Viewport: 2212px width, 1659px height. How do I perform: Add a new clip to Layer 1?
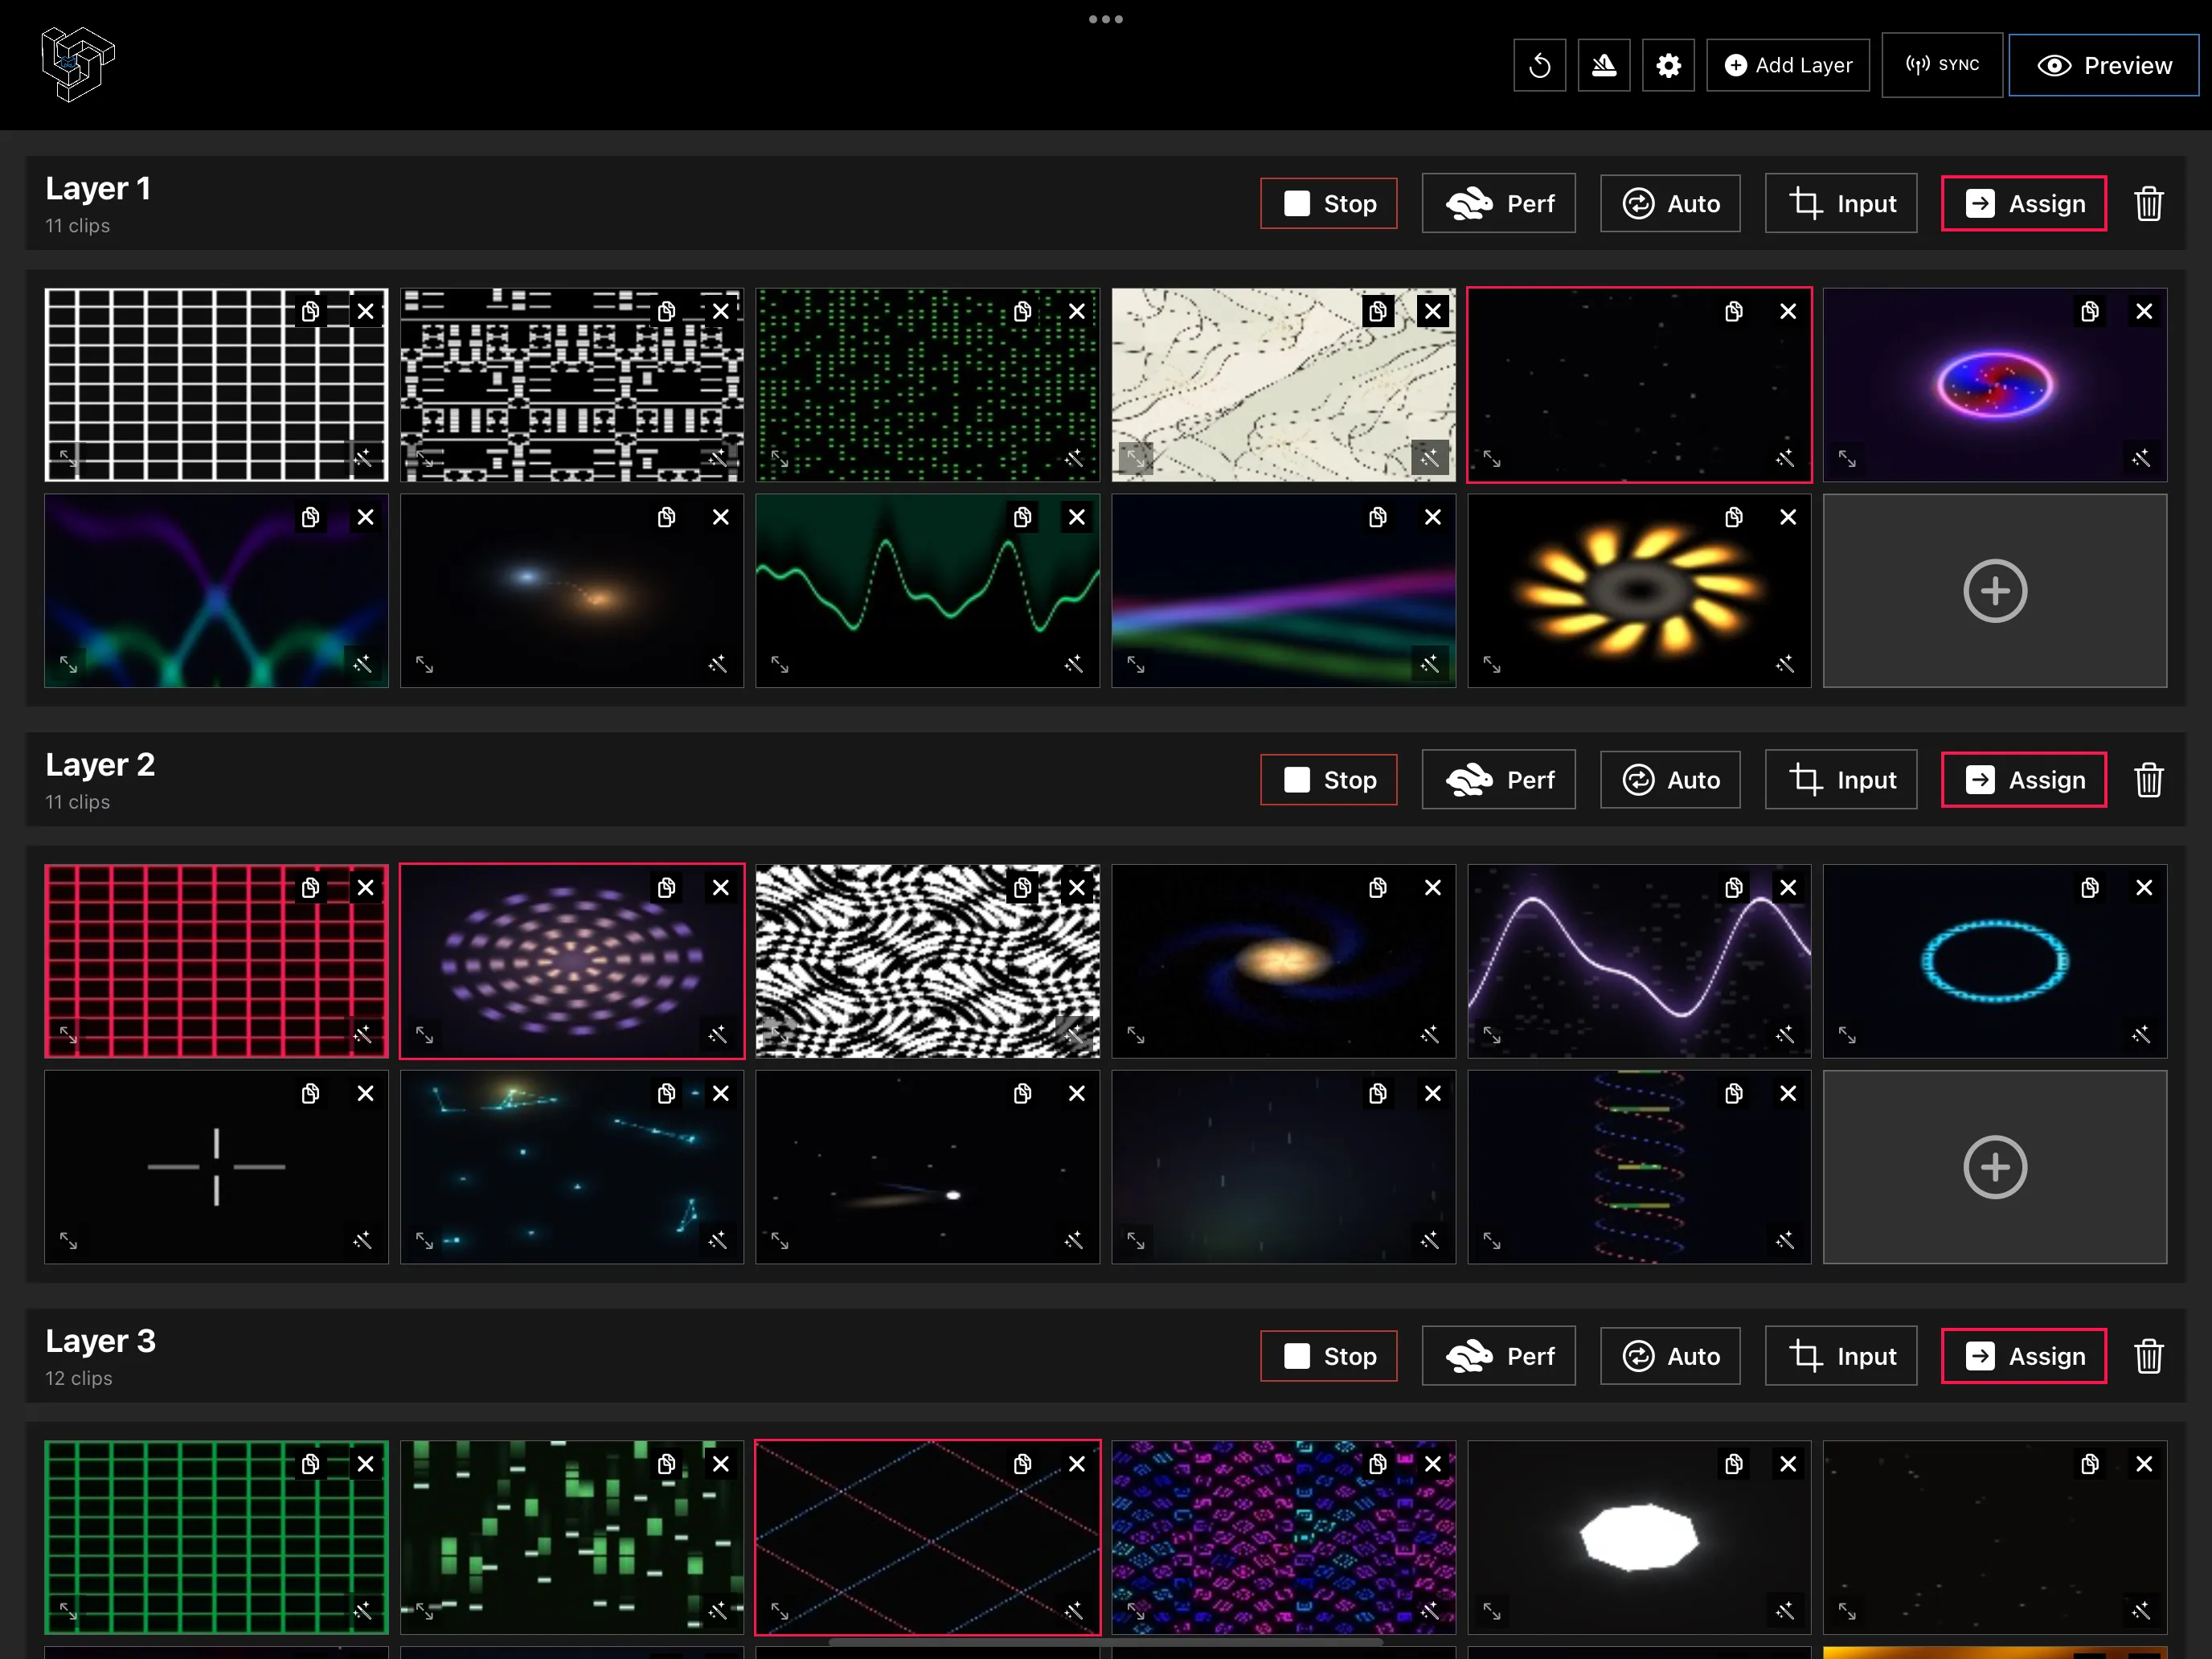pyautogui.click(x=1995, y=591)
